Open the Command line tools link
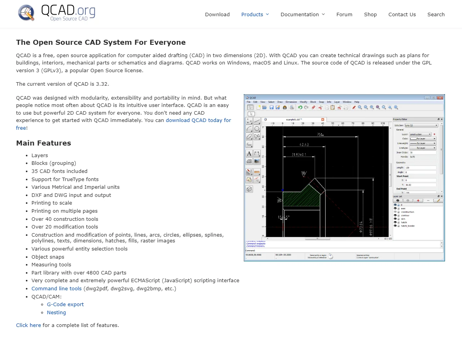The height and width of the screenshot is (337, 462). pyautogui.click(x=56, y=288)
